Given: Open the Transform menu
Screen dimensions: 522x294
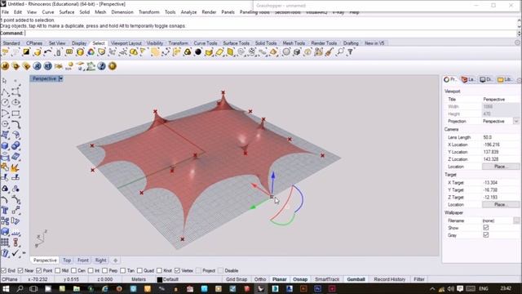Looking at the screenshot, I should 148,12.
